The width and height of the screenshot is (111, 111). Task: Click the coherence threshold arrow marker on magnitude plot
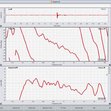107,75
